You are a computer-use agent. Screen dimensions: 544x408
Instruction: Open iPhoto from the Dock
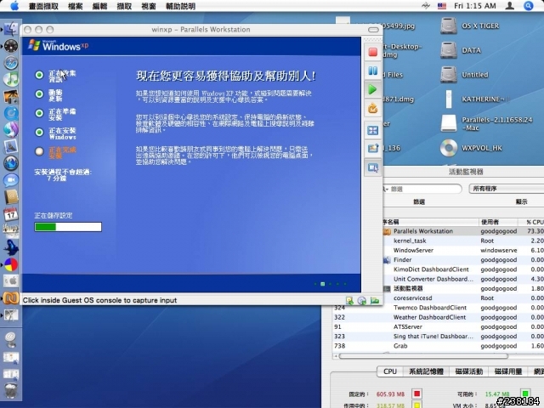(11, 96)
